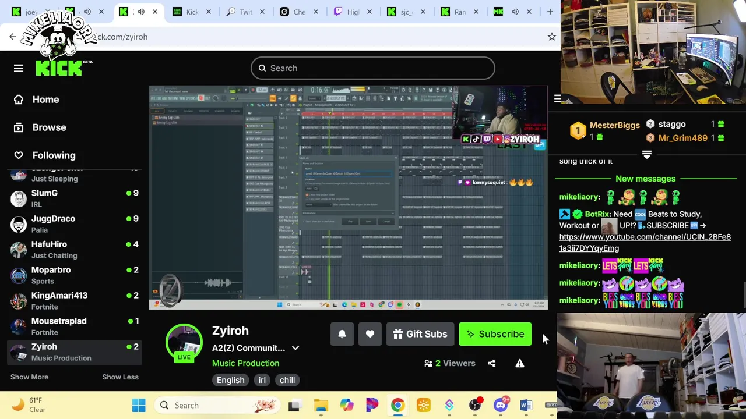746x419 pixels.
Task: Open OBS Studio from the taskbar
Action: (476, 405)
